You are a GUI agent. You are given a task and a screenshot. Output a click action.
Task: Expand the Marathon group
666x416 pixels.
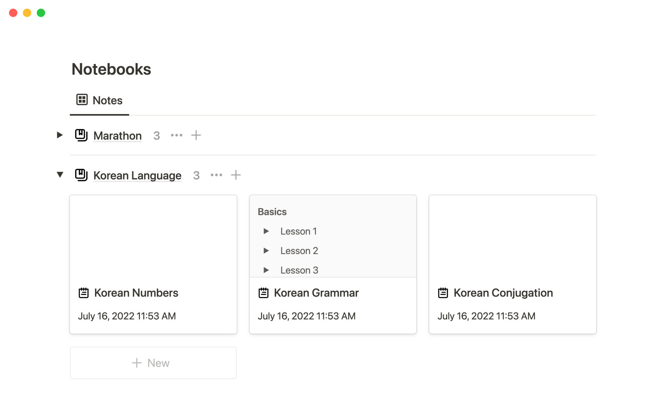[x=60, y=135]
